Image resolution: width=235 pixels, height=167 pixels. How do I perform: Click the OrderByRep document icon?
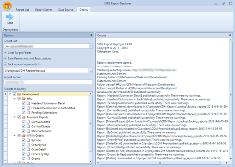(28, 145)
